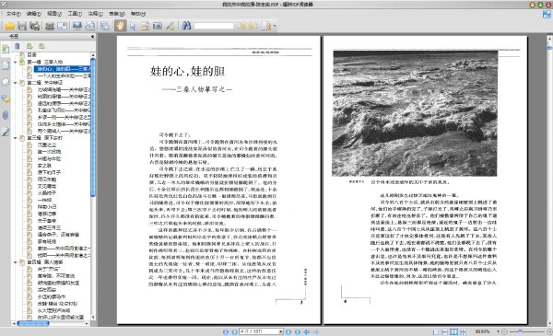This screenshot has width=553, height=336.
Task: Open the Signatures pen sidebar panel
Action: coord(6,132)
